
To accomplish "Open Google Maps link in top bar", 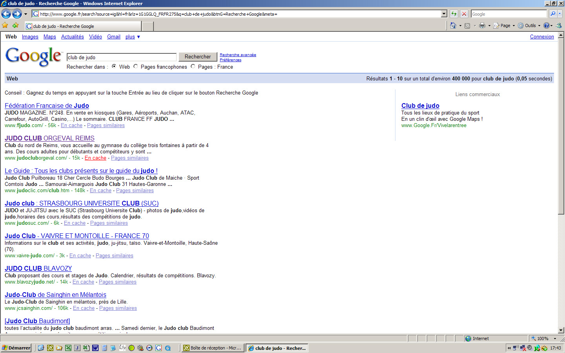I will tap(50, 37).
